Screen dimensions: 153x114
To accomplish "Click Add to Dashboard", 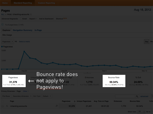I will (46, 19).
